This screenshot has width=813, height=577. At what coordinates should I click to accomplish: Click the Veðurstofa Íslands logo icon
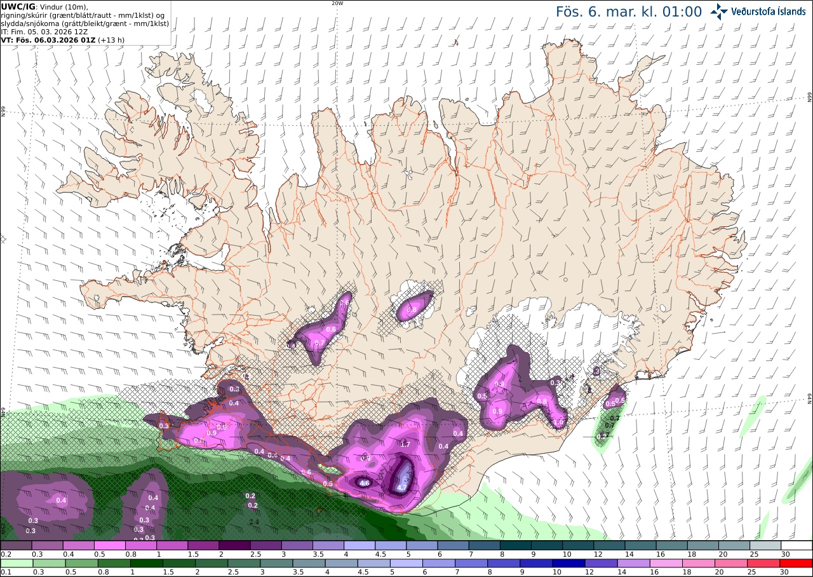click(x=719, y=11)
